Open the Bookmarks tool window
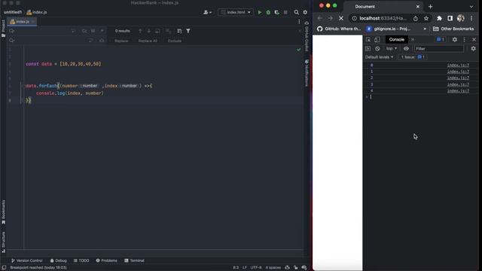482x271 pixels. pyautogui.click(x=3, y=212)
